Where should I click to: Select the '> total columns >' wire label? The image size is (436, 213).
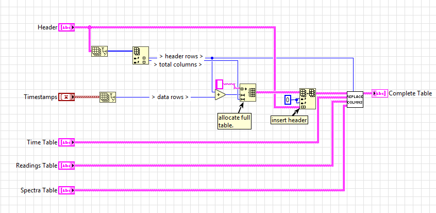coord(177,64)
